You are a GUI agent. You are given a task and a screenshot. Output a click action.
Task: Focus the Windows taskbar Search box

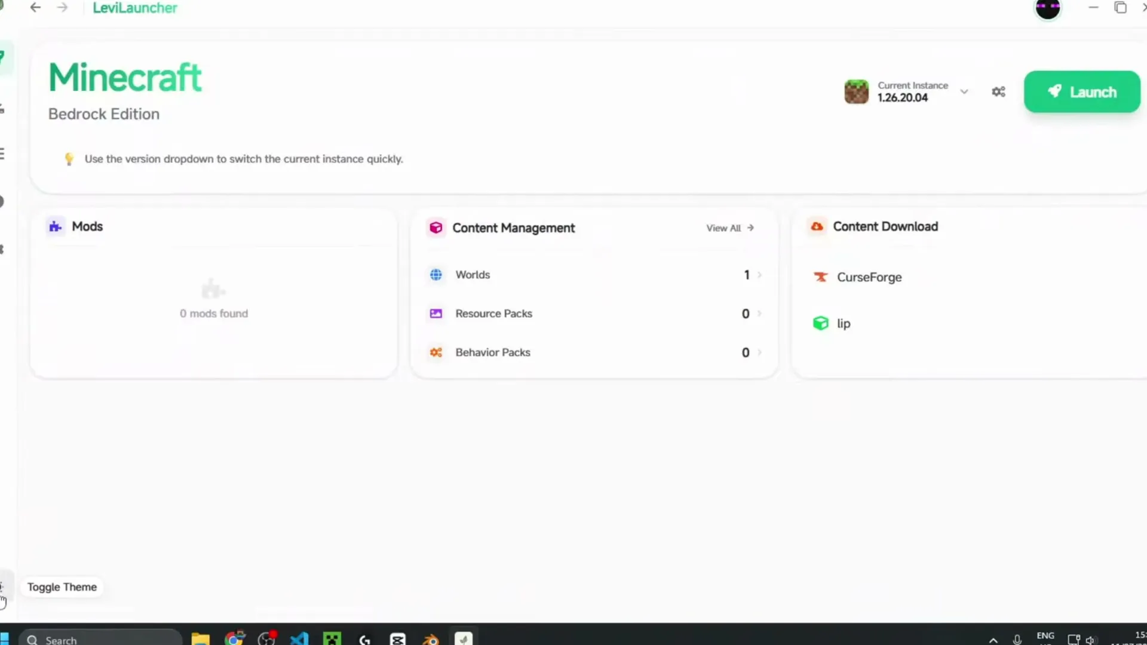100,638
